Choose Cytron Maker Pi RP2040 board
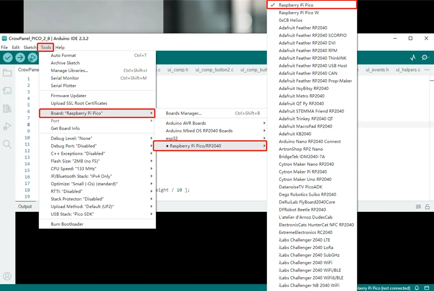The image size is (434, 291). (312, 172)
